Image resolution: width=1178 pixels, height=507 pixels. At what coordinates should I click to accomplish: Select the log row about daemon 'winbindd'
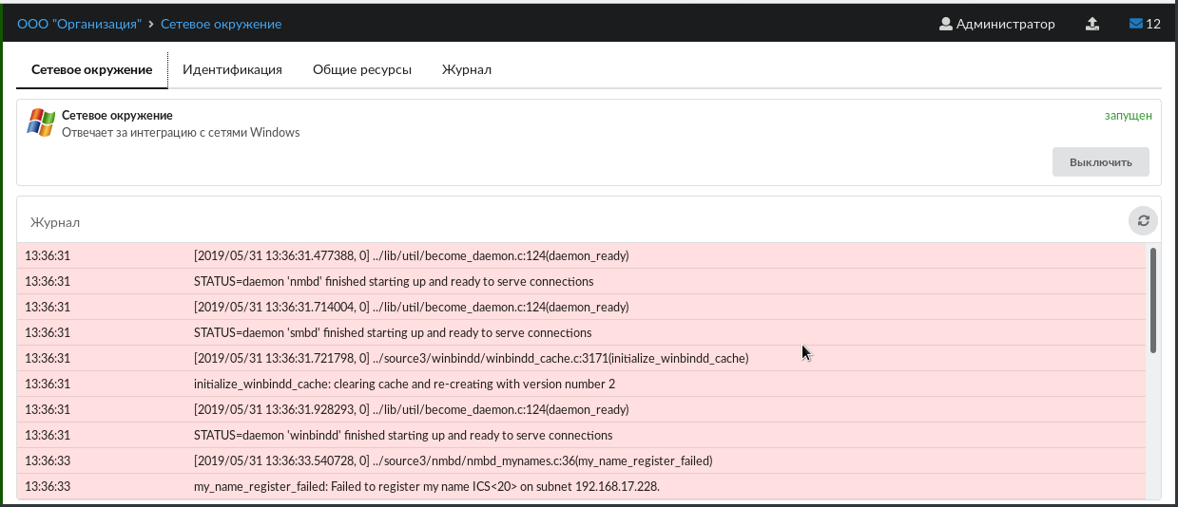tap(403, 436)
